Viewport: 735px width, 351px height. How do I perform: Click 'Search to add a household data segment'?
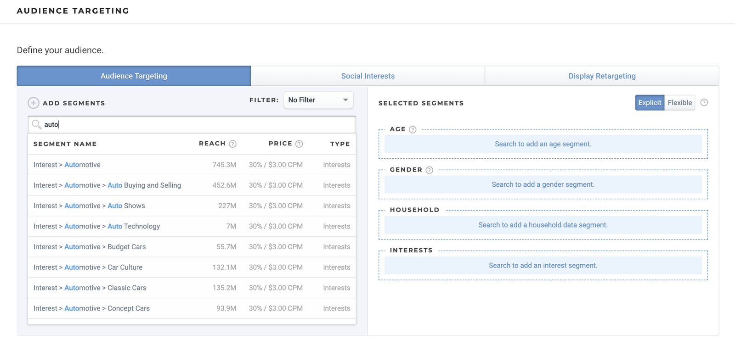click(x=543, y=225)
